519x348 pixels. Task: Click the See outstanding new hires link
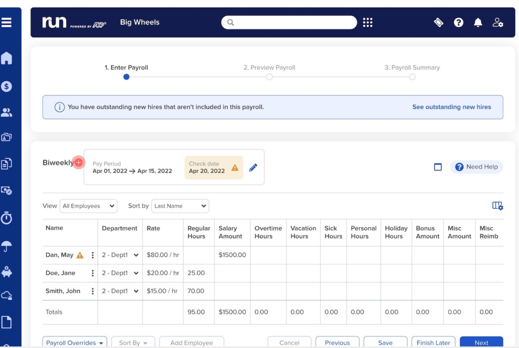(x=451, y=107)
